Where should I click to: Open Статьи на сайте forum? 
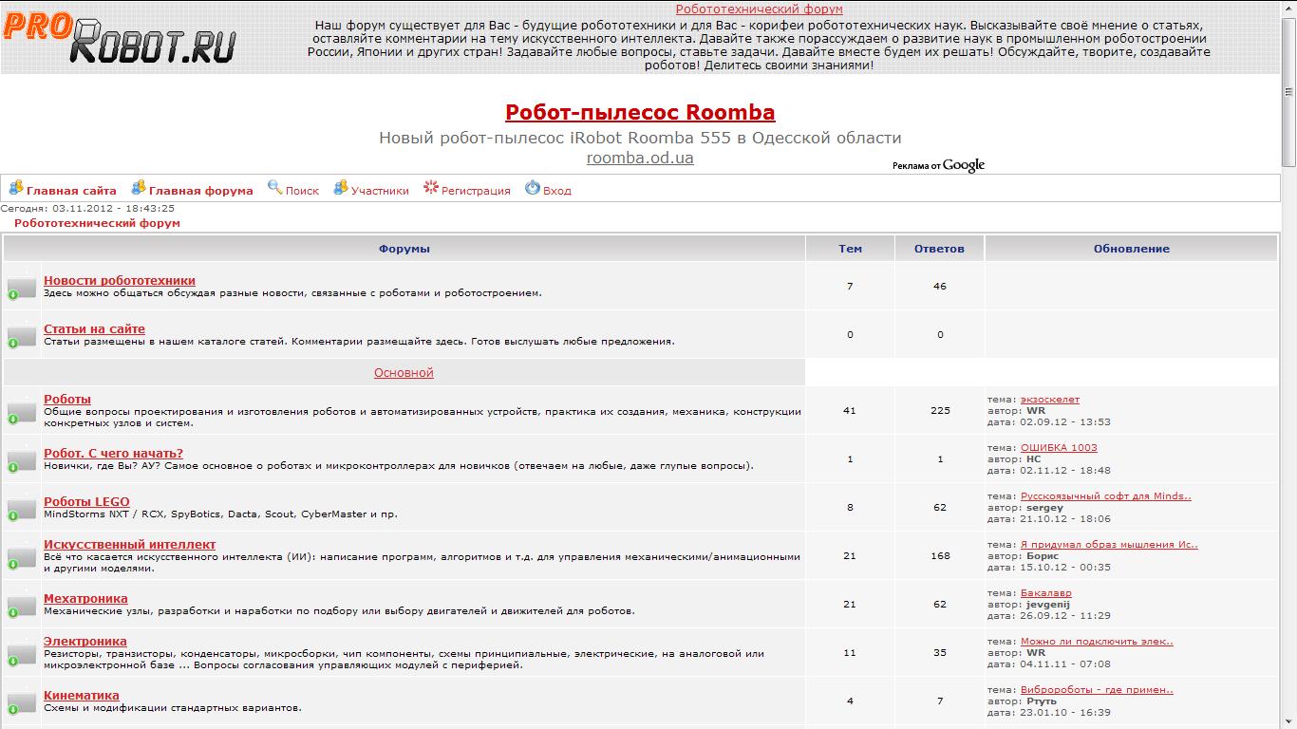point(94,328)
